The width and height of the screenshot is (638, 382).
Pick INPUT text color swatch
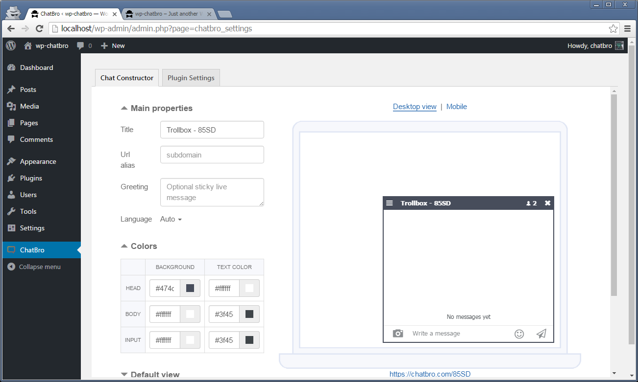[249, 340]
